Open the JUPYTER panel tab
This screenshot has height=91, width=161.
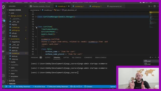coord(66,57)
